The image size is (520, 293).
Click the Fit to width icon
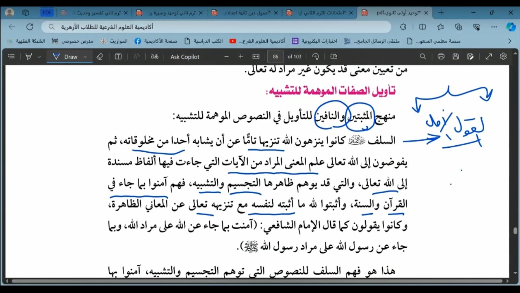click(256, 57)
